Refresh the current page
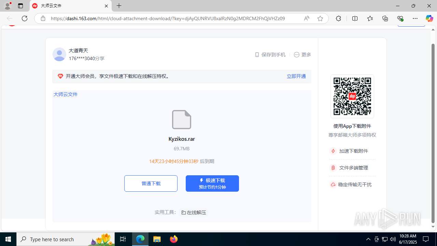This screenshot has width=437, height=246. point(25,18)
